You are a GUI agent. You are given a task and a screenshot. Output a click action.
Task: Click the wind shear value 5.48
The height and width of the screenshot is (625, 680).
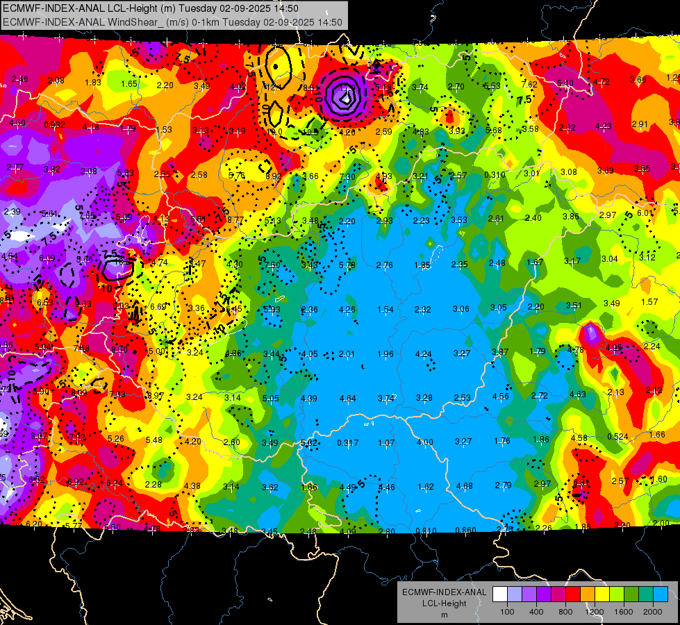point(154,440)
